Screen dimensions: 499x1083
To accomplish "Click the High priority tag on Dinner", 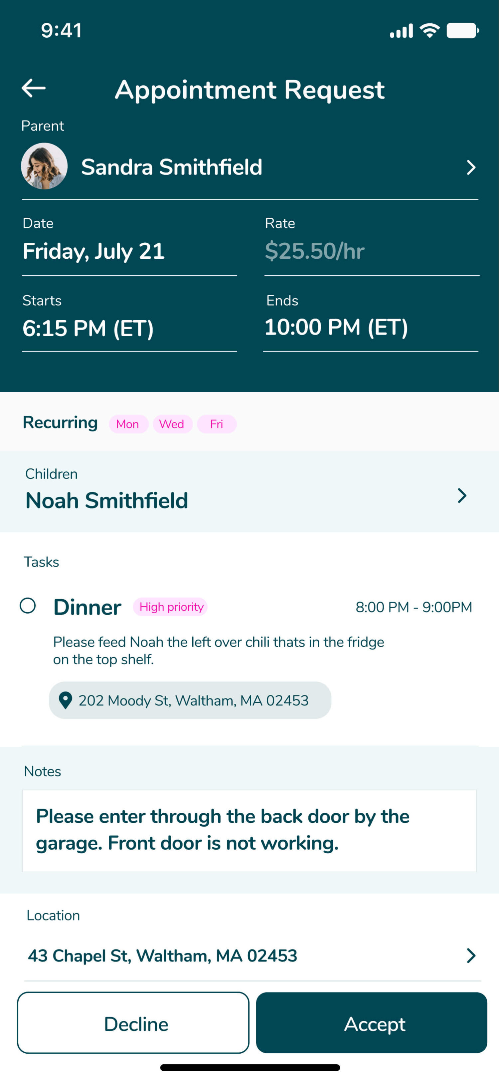I will (171, 607).
